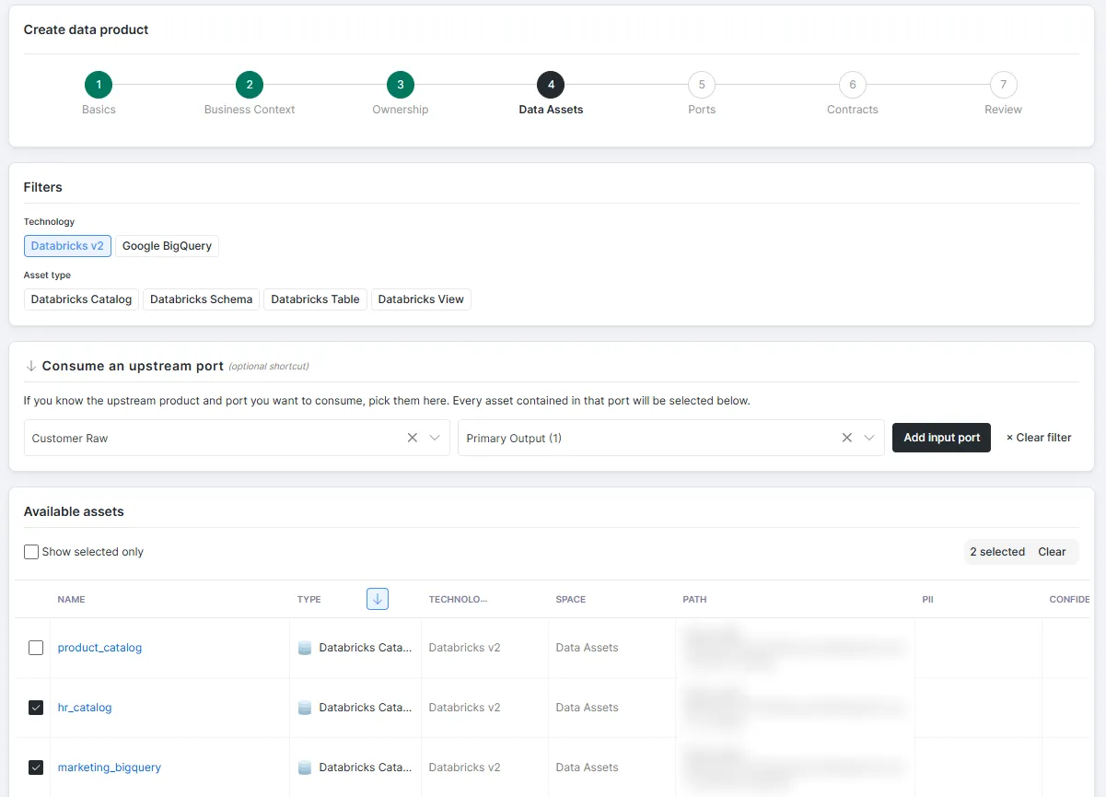
Task: Open the Contracts step label
Action: coord(853,110)
